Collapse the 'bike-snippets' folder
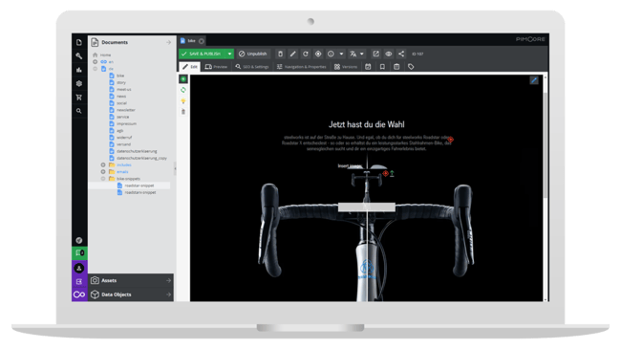621x349 pixels. [103, 179]
